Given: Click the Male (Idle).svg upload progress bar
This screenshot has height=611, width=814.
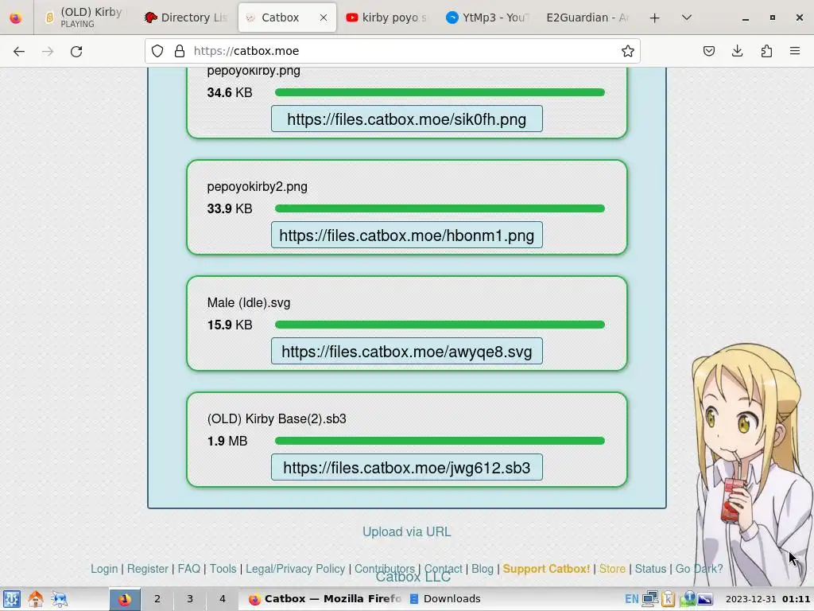Looking at the screenshot, I should click(440, 325).
